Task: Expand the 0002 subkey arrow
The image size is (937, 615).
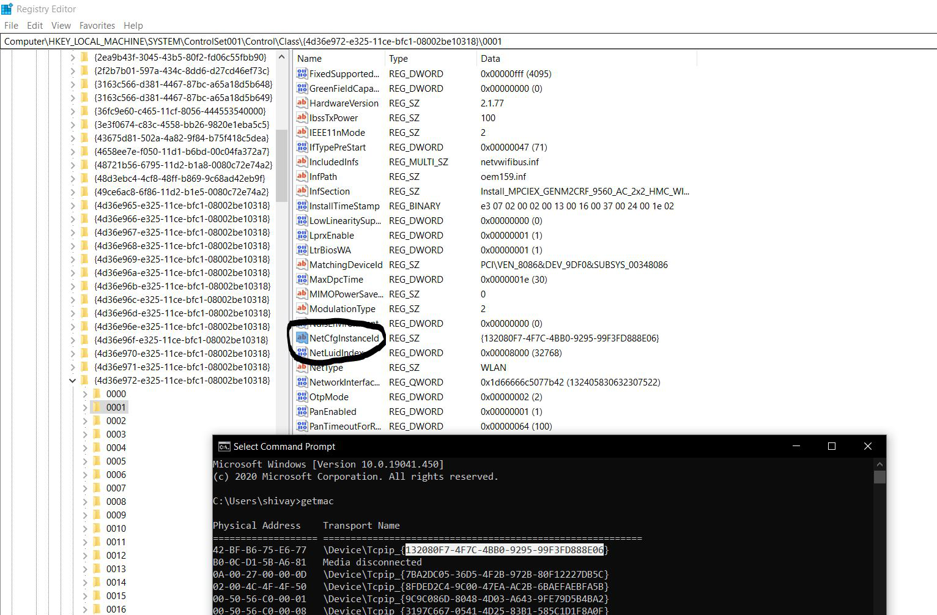Action: coord(85,421)
